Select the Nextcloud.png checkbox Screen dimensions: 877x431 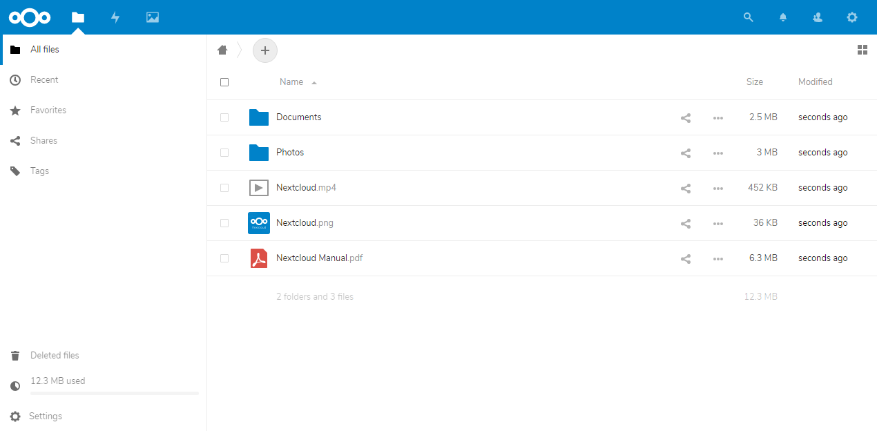[x=224, y=223]
